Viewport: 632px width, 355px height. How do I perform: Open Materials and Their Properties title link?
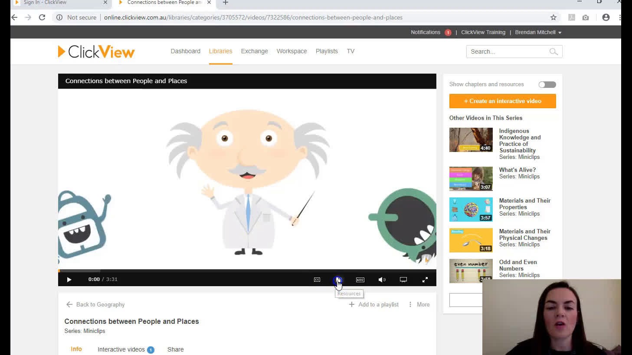point(524,204)
